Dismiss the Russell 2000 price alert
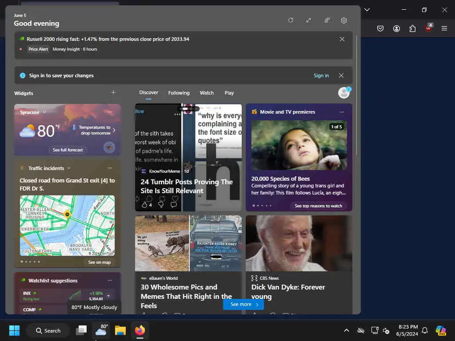Viewport: 455px width, 341px height. (342, 39)
